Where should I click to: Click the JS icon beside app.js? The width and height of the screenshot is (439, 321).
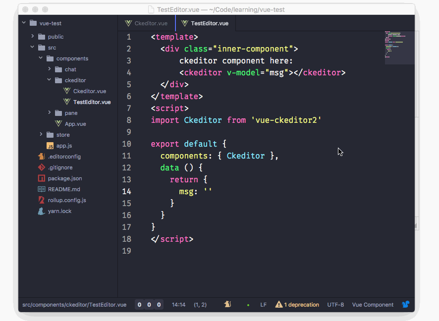pos(50,146)
